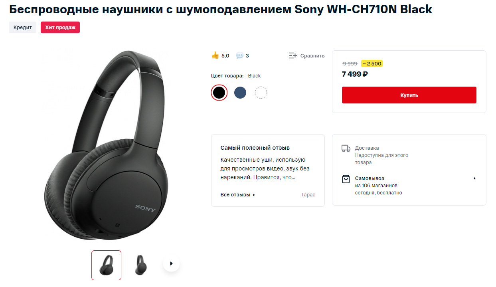Viewport: 496px width, 287px height.
Task: Click Сравнить to compare product
Action: point(312,56)
